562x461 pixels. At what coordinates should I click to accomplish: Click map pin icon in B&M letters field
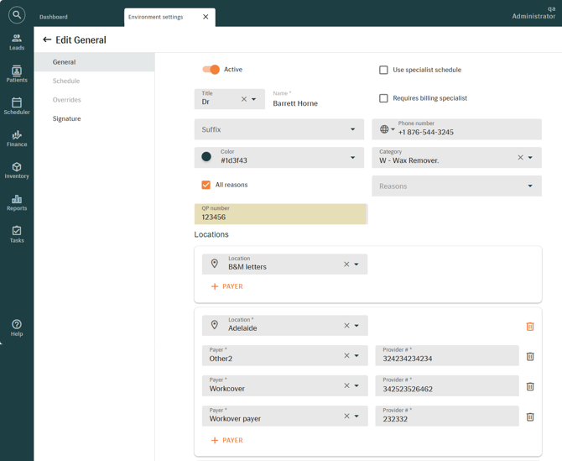(x=215, y=264)
